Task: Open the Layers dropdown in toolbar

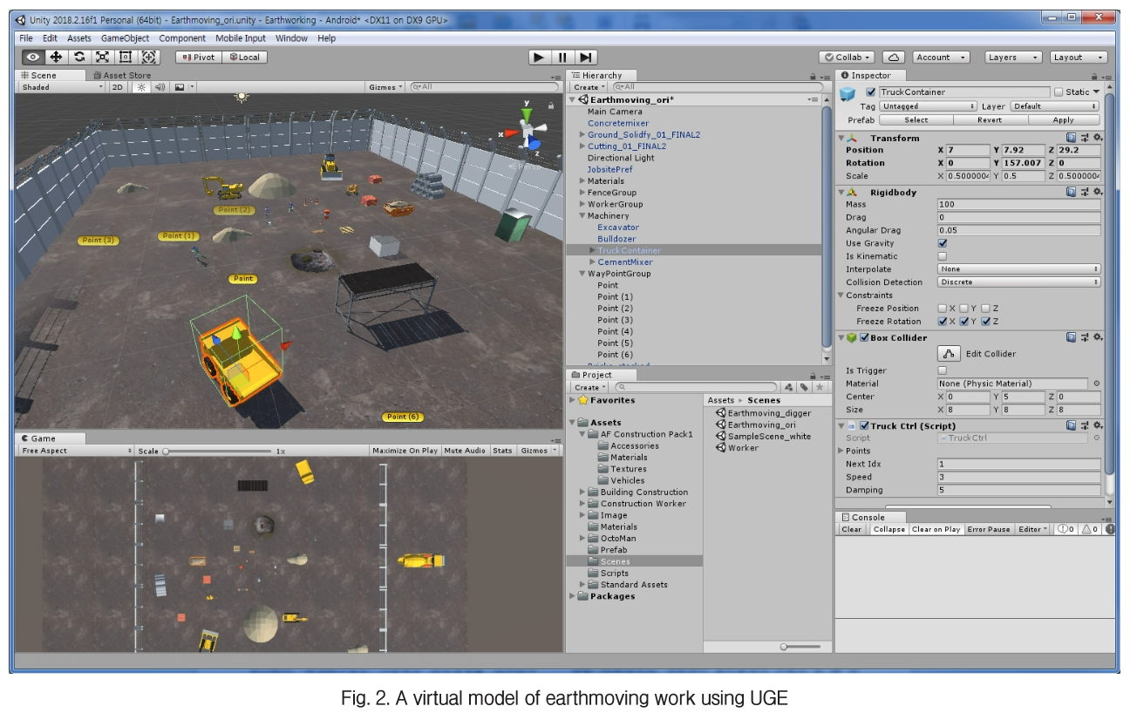Action: pos(1013,57)
